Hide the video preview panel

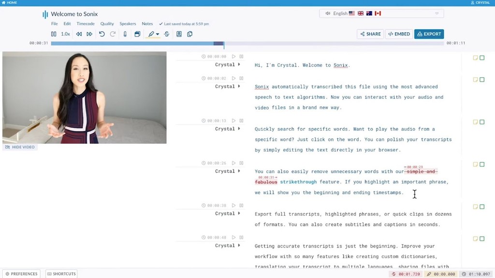20,147
